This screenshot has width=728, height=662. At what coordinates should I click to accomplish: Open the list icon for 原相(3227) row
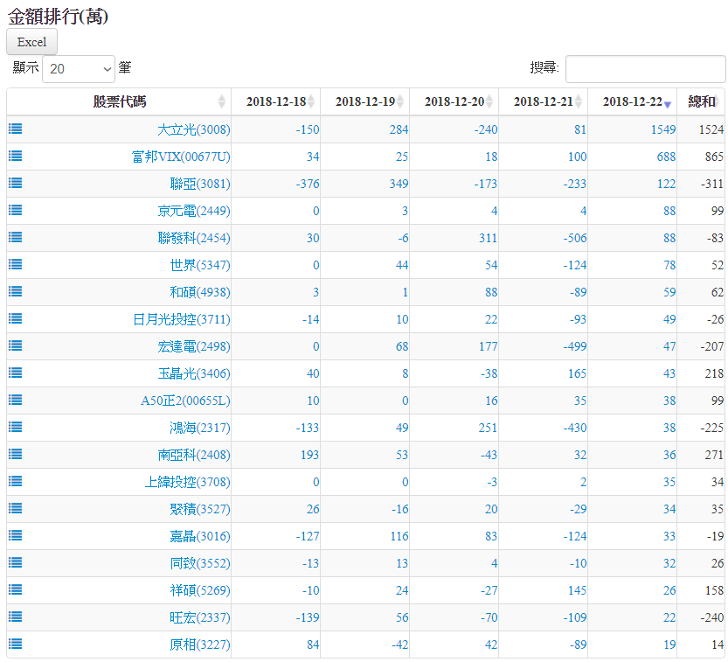pos(16,645)
